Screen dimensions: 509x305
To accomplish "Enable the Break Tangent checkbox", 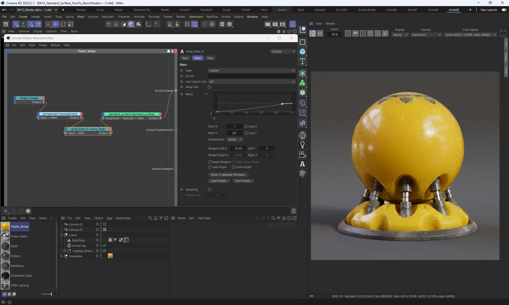I will click(x=210, y=162).
